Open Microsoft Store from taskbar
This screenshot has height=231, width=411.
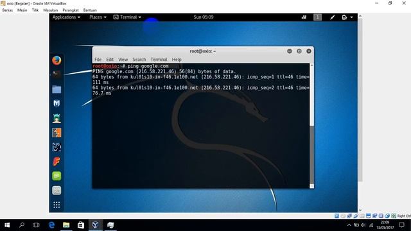coord(81,225)
